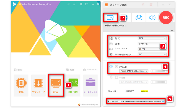
Task: Click the GPUアクセラレーション chip icon
Action: pos(111,54)
